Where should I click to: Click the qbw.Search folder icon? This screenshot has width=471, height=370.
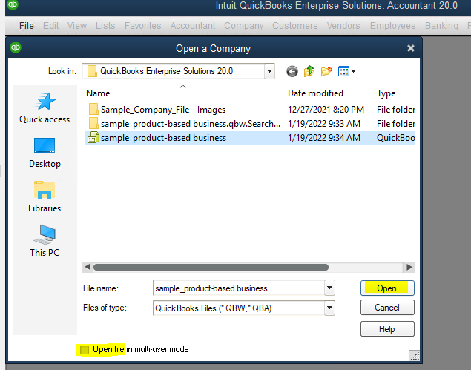pyautogui.click(x=93, y=124)
